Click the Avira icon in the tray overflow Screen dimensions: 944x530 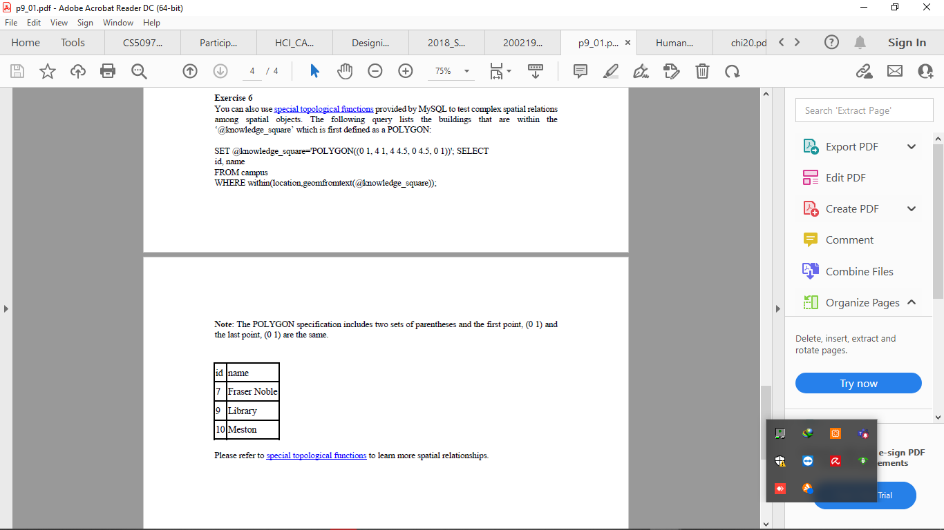click(x=836, y=460)
